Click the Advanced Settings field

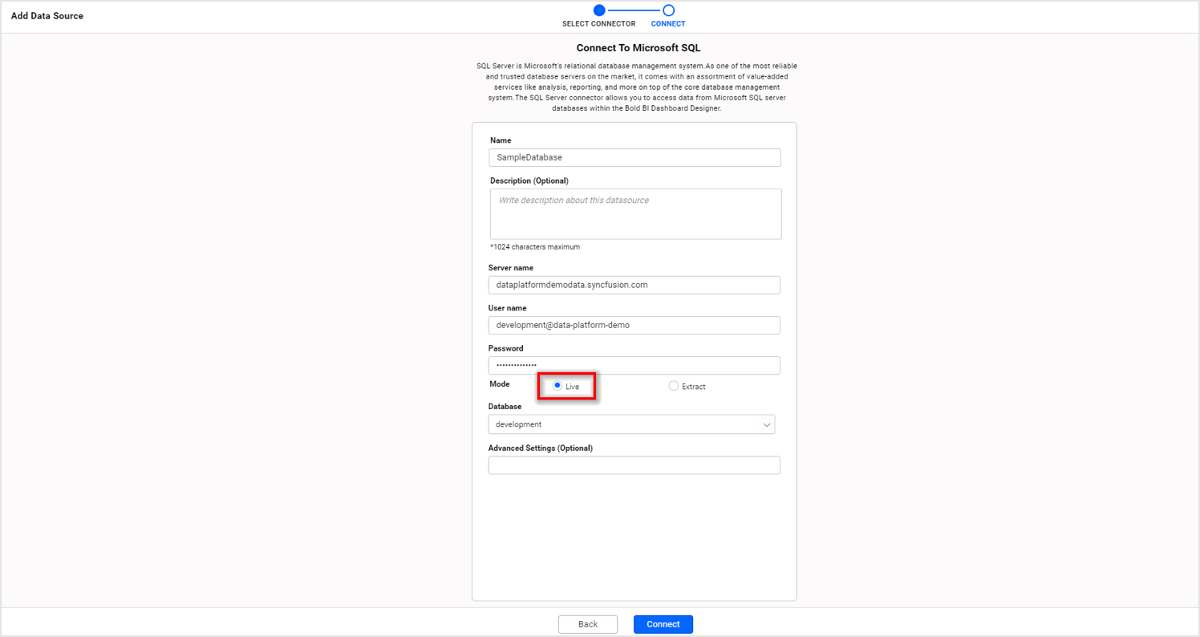634,465
